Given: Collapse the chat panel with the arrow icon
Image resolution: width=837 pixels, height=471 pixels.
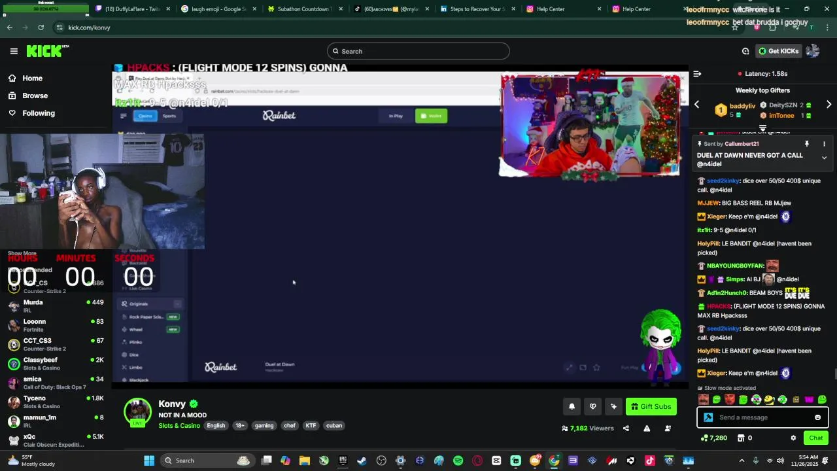Looking at the screenshot, I should (697, 74).
